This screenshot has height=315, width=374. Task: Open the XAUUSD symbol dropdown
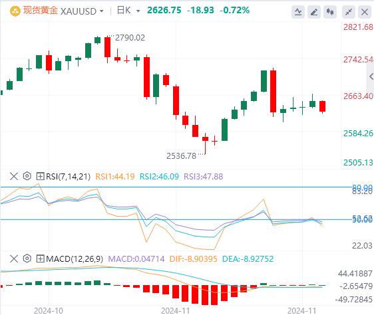click(x=102, y=11)
